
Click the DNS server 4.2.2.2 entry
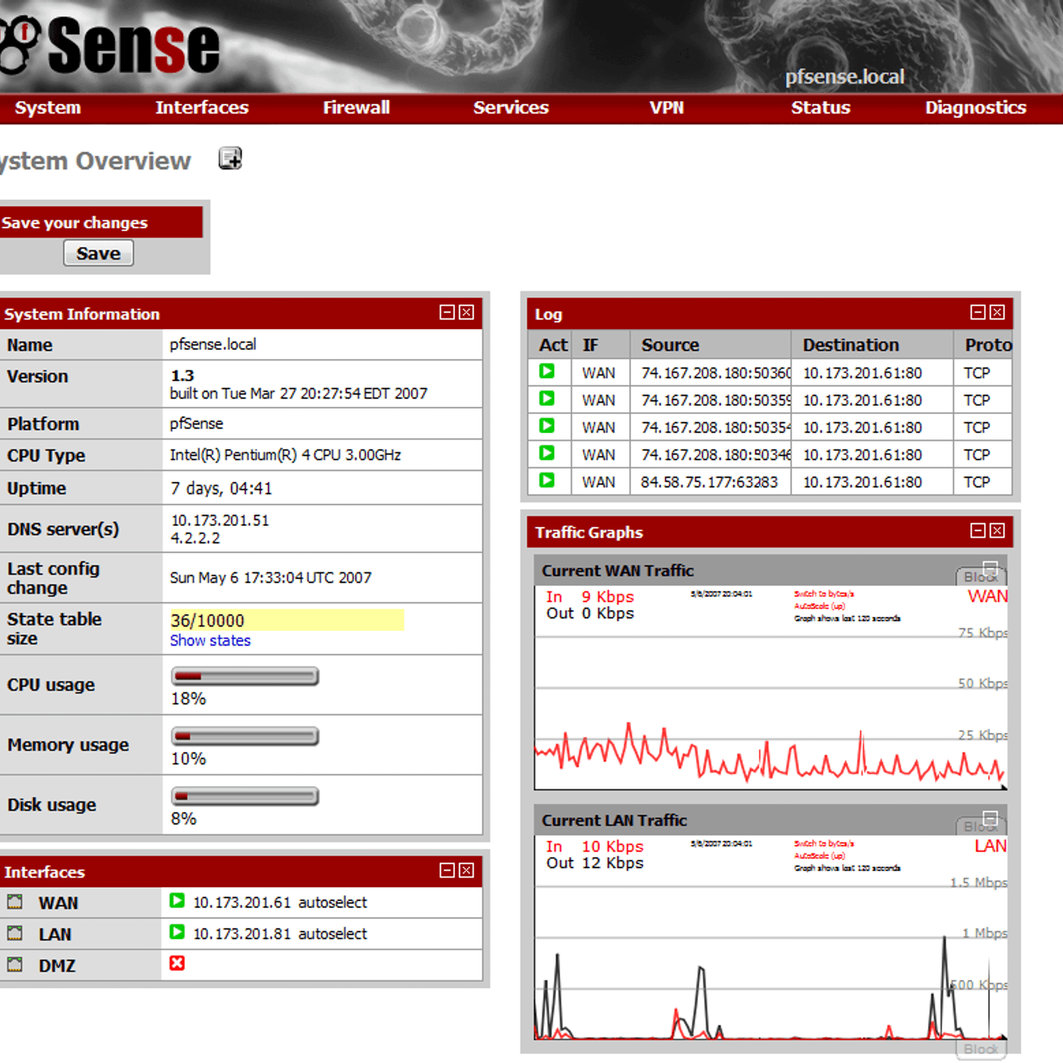(195, 538)
